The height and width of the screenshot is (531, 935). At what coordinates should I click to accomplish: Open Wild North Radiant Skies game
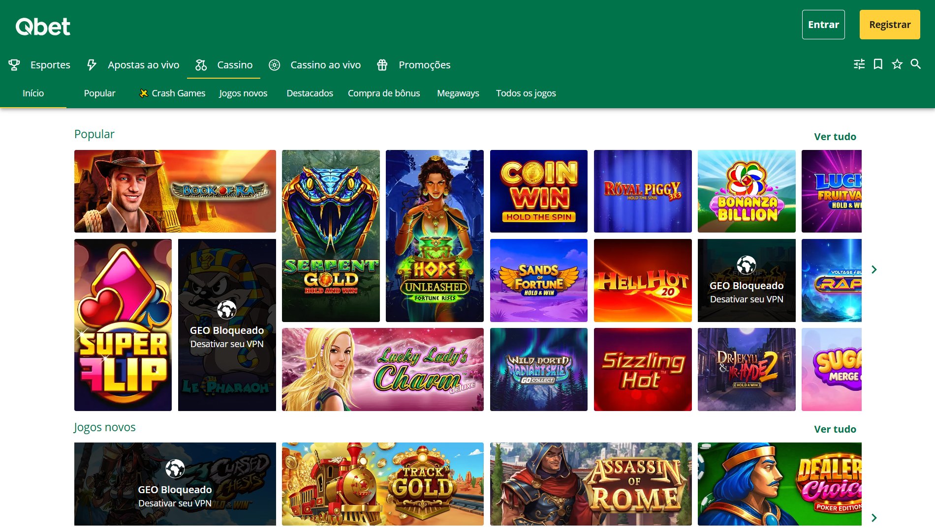pos(539,369)
